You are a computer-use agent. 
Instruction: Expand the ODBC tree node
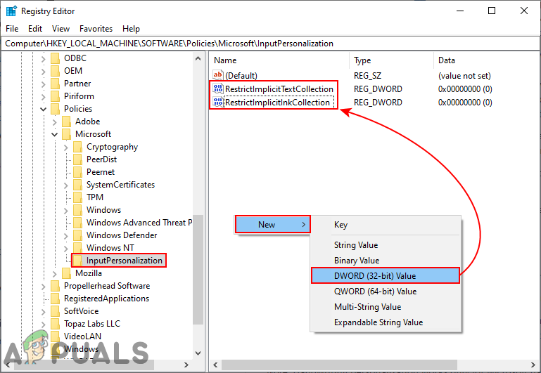(x=43, y=59)
